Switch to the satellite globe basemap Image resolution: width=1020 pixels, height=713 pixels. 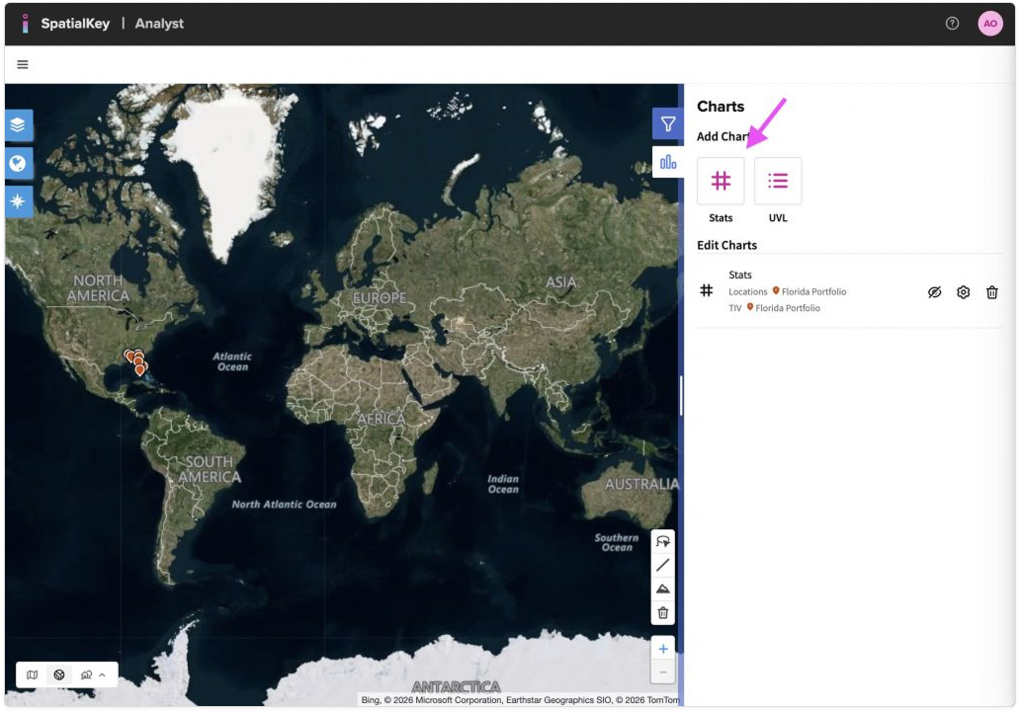59,674
